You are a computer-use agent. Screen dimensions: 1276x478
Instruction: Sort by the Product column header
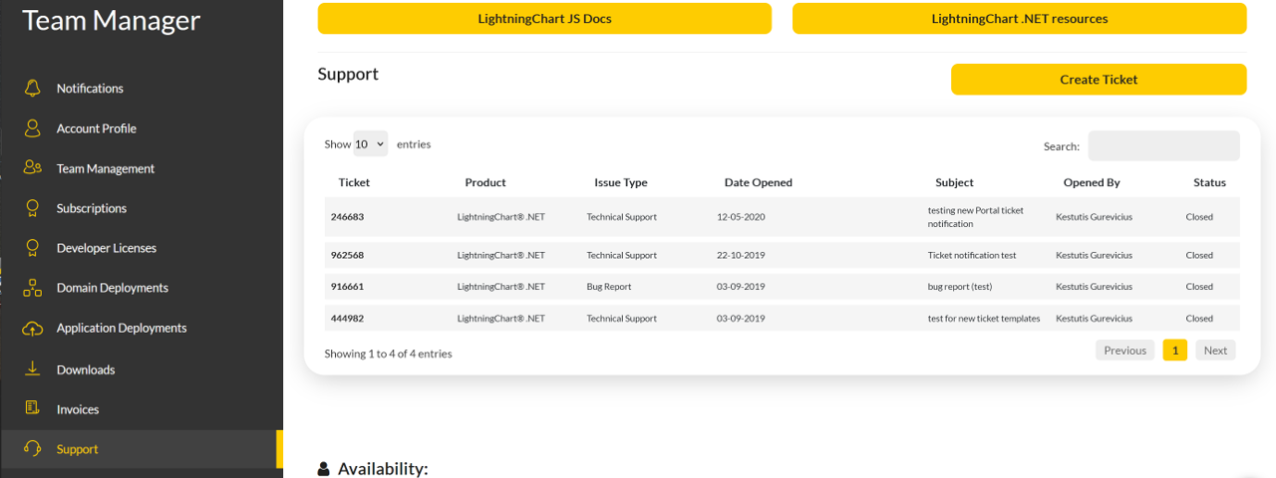point(485,182)
